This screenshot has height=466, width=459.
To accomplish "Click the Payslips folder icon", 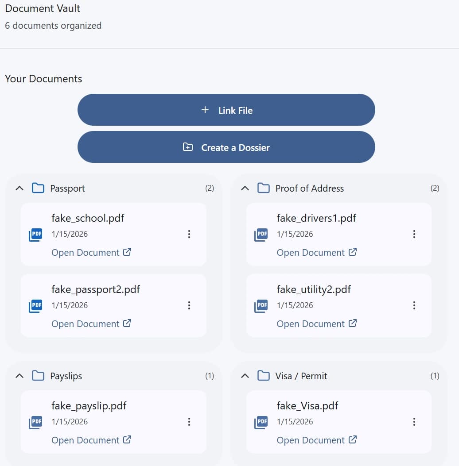I will (x=38, y=376).
